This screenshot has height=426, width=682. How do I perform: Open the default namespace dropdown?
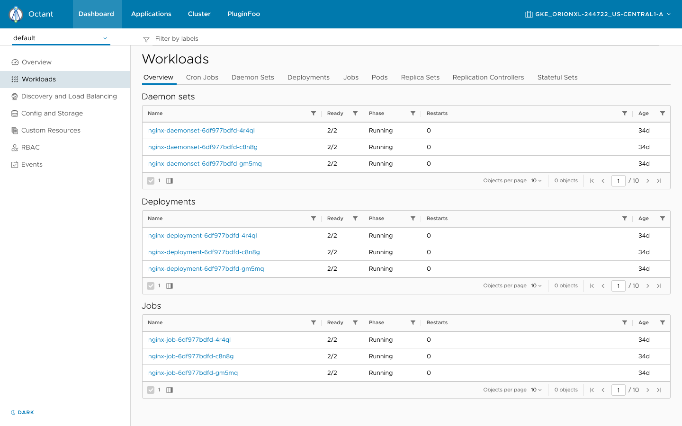click(61, 38)
